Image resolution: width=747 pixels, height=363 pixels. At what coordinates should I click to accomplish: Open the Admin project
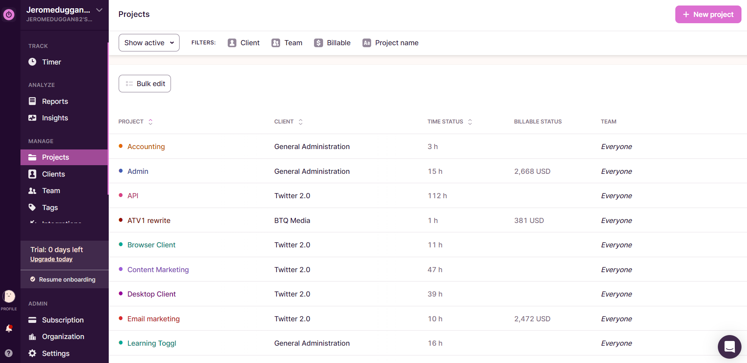tap(138, 171)
